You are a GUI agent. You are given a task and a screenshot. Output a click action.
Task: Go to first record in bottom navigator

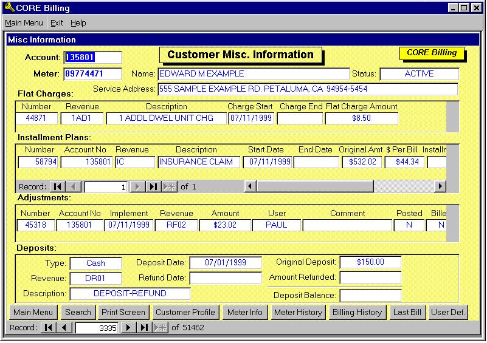tap(49, 327)
